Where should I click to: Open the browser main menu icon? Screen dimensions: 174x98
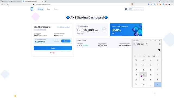click(x=172, y=4)
